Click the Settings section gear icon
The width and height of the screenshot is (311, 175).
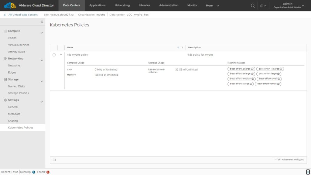pyautogui.click(x=5, y=100)
